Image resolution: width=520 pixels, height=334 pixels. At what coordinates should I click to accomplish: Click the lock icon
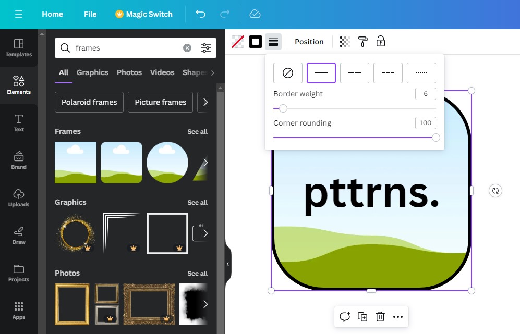click(x=380, y=41)
